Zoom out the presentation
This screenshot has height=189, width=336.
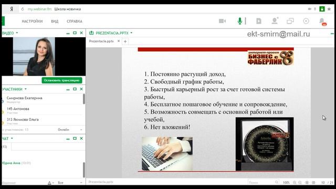[x=300, y=183]
